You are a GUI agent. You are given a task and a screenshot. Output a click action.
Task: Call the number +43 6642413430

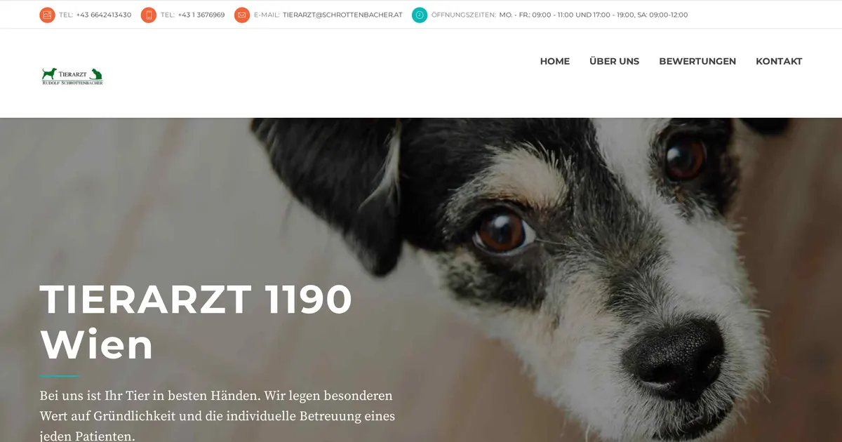tap(104, 15)
